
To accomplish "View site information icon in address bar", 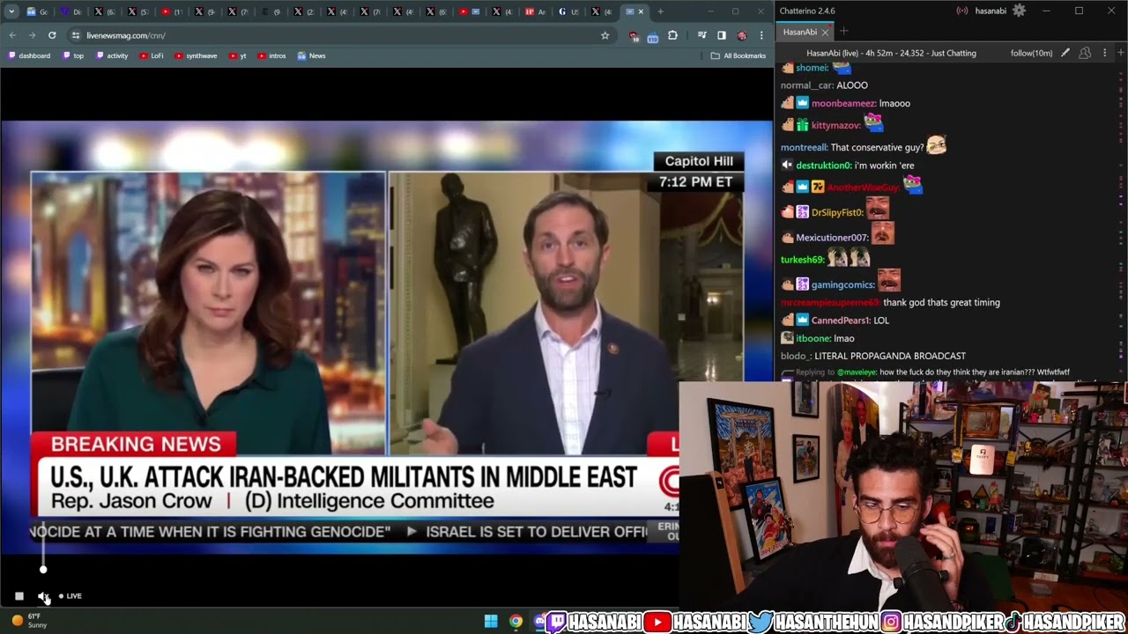I will [x=76, y=35].
